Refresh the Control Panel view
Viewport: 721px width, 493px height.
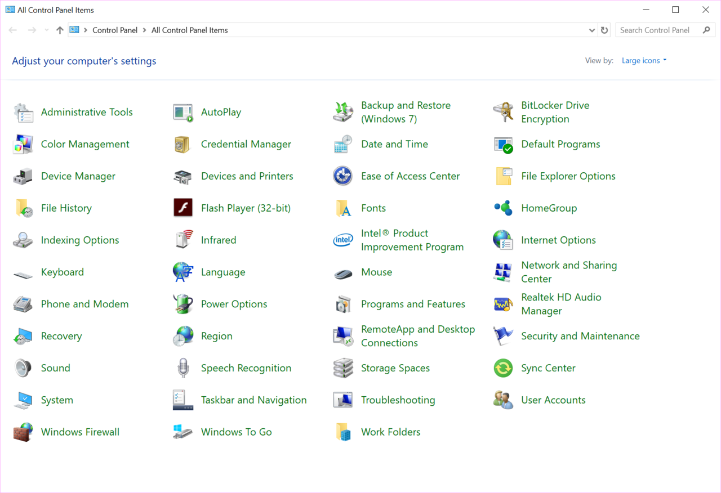coord(604,30)
